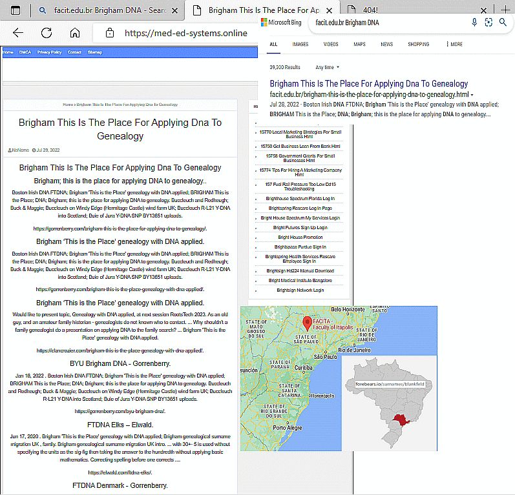Click the 39,300 Results count text
The width and height of the screenshot is (515, 495).
pos(285,67)
